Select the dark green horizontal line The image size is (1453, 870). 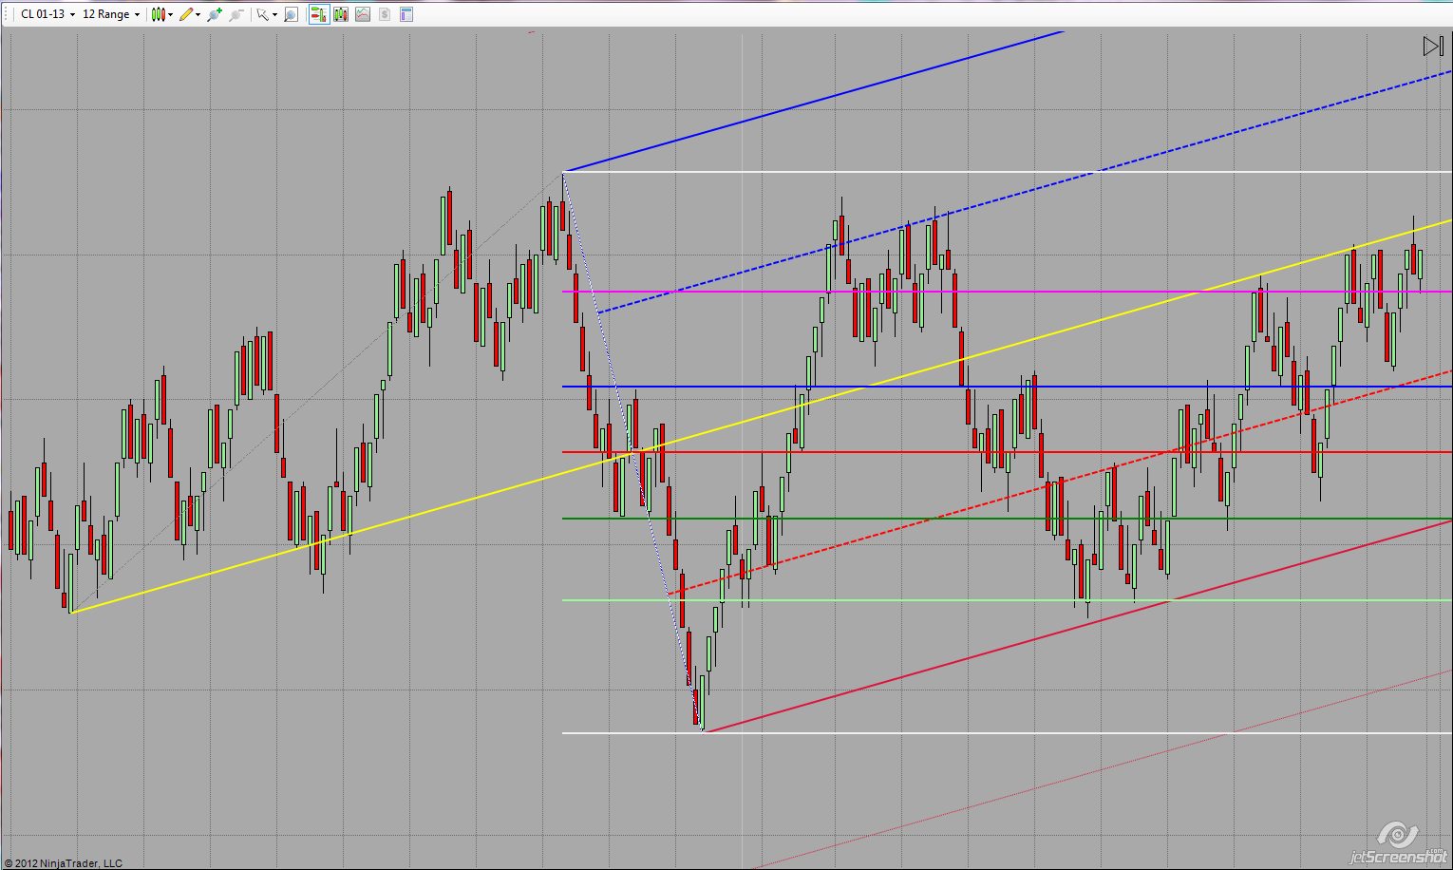click(1007, 519)
